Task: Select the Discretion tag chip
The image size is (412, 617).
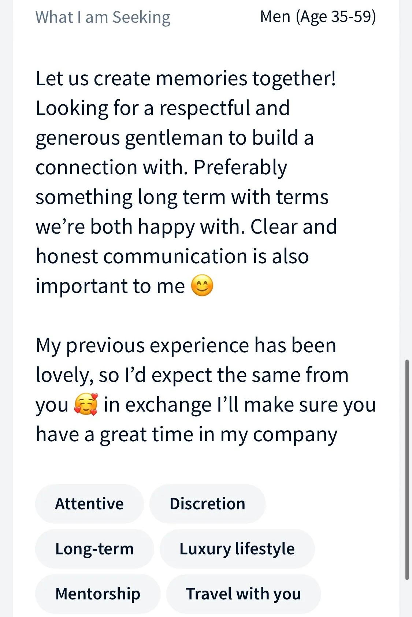Action: point(207,504)
